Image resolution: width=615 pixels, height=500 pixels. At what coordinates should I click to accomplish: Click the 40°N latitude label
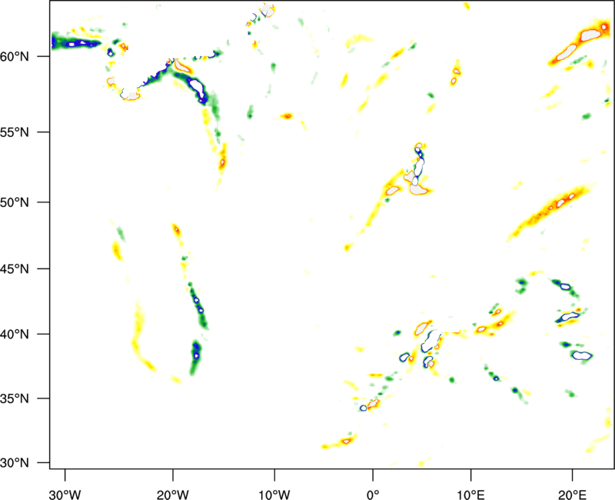pos(15,335)
